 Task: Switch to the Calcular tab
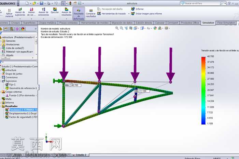coord(159,23)
